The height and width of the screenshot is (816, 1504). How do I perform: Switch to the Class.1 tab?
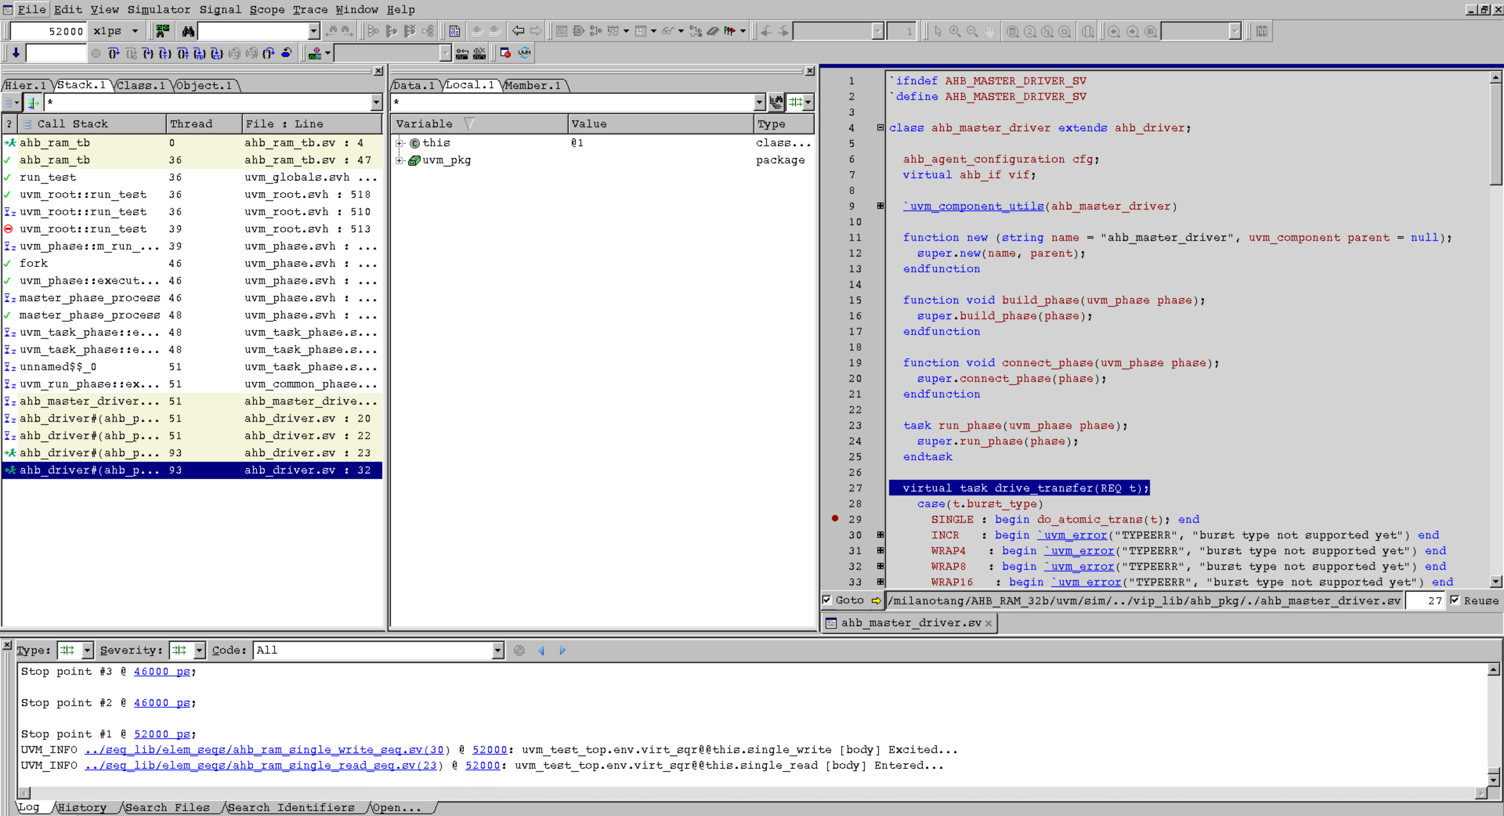point(140,85)
